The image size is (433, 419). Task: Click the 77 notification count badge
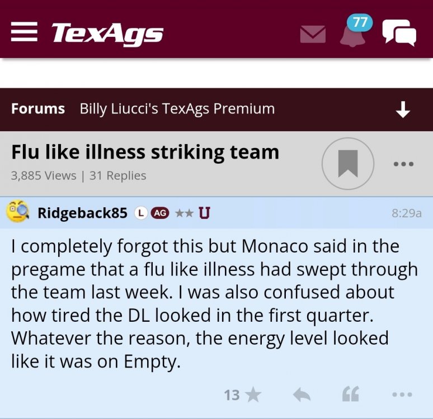[360, 22]
